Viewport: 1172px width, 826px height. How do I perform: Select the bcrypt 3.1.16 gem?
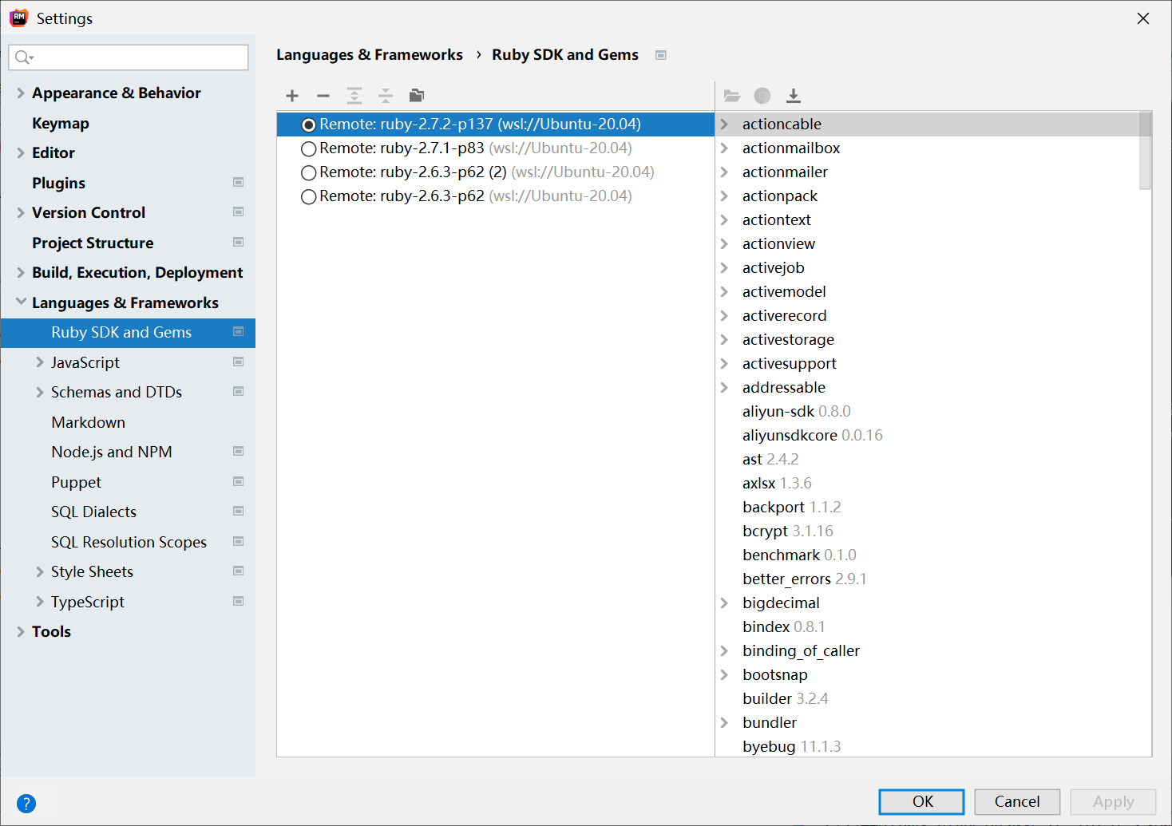[787, 531]
